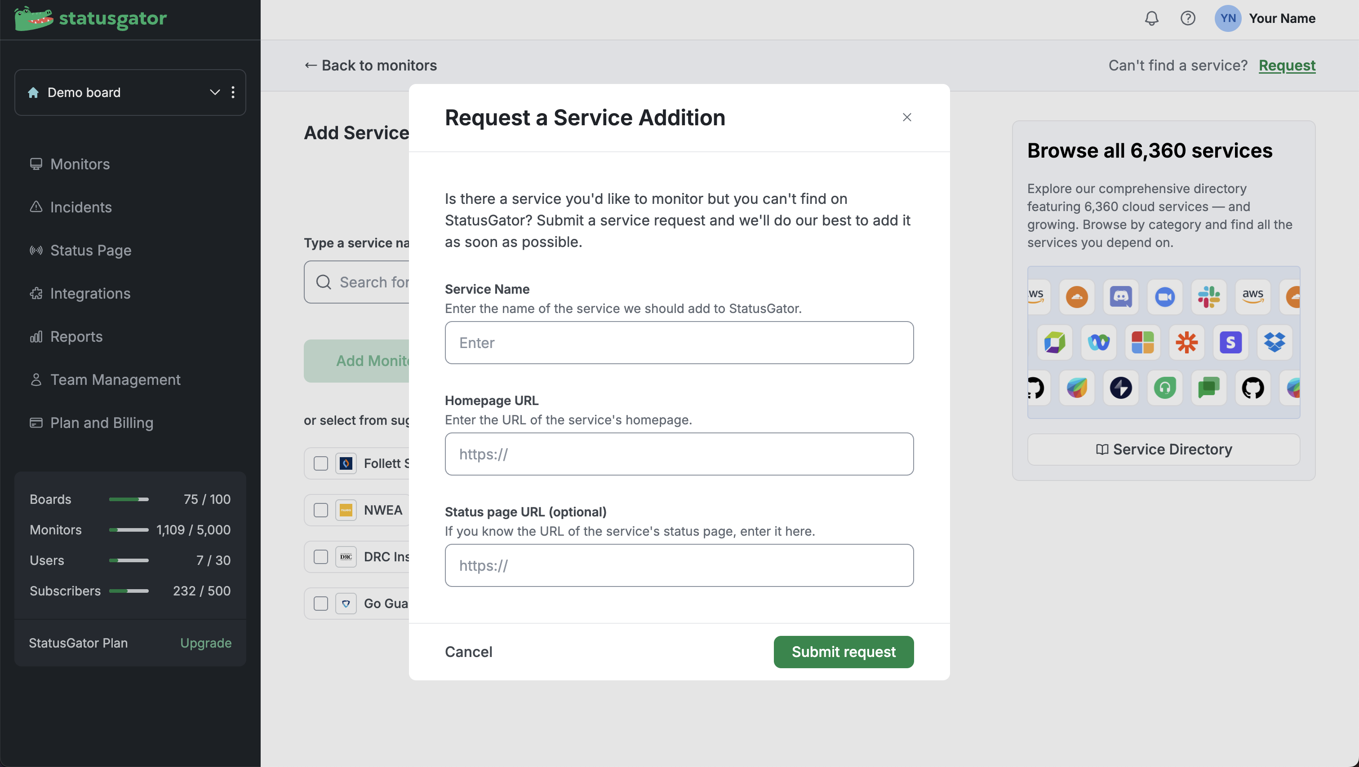Screen dimensions: 1359x767
Task: Select the DRC Insight checkbox
Action: click(x=321, y=557)
